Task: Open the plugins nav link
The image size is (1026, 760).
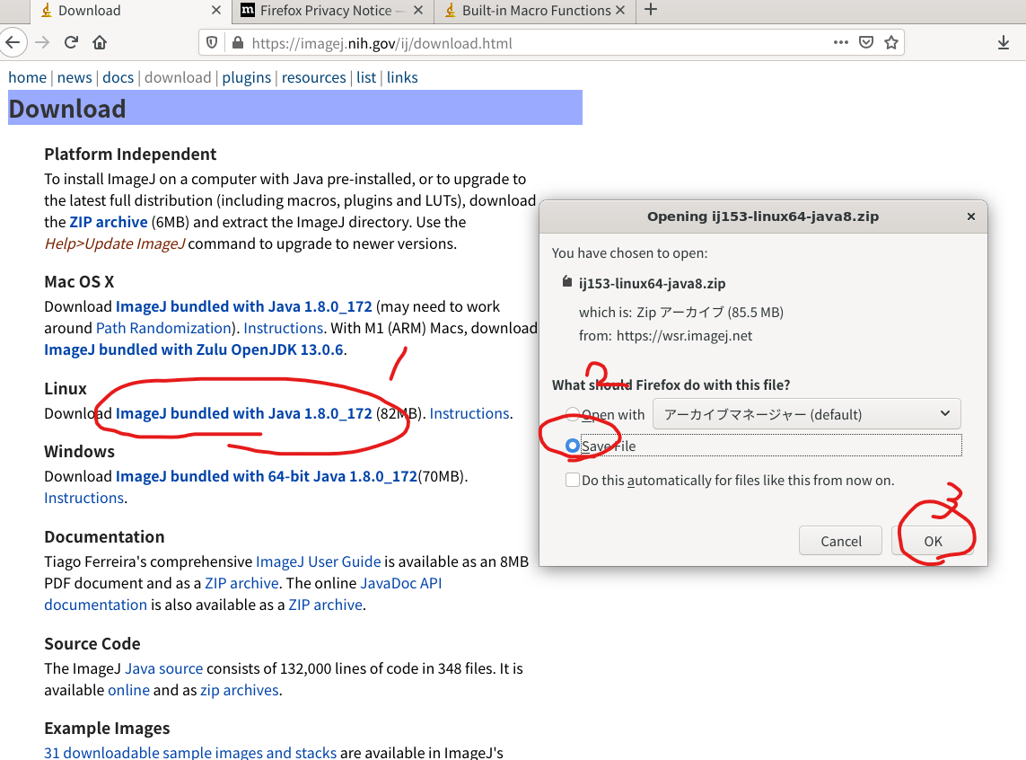Action: pos(246,77)
